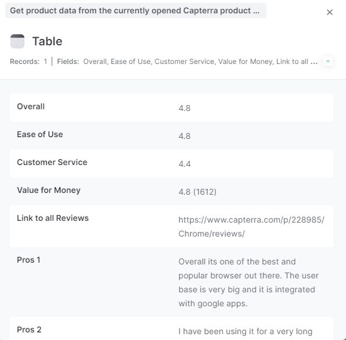Select the Pros 2 row label
346x340 pixels.
tap(29, 330)
